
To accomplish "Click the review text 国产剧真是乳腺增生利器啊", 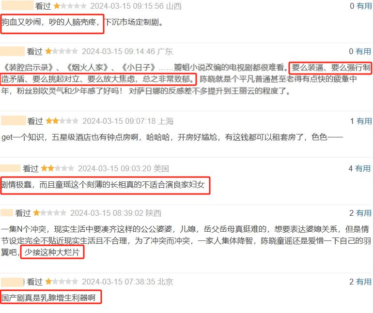I will point(48,298).
